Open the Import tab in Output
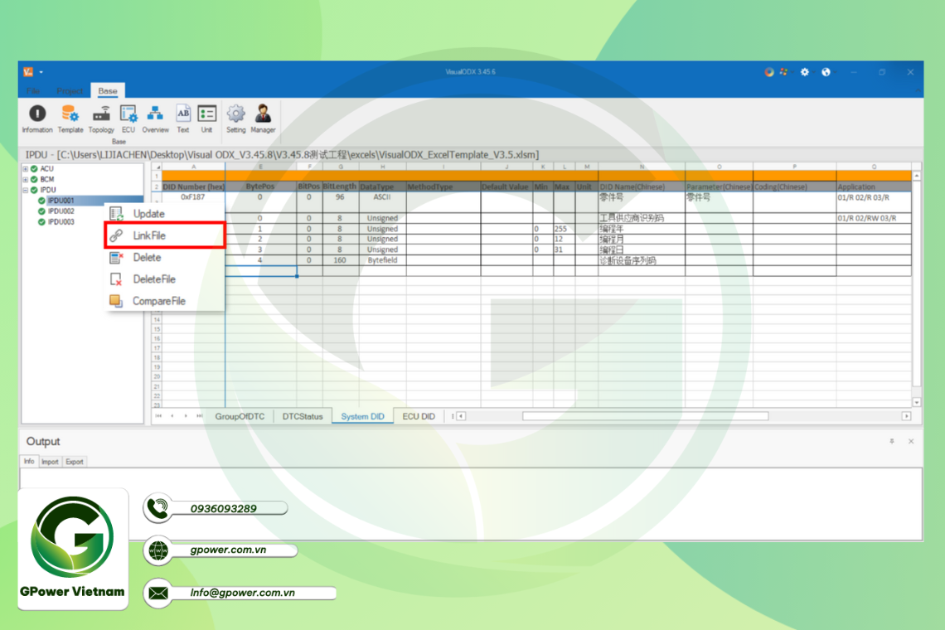The image size is (945, 630). [50, 461]
